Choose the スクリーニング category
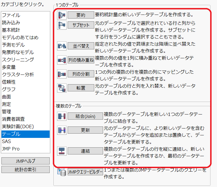The width and height of the screenshot is (217, 187). 25,60
